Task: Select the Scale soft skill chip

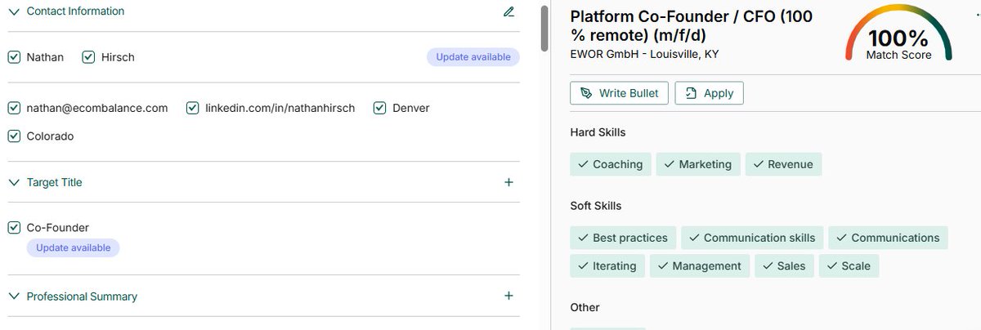Action: point(849,265)
